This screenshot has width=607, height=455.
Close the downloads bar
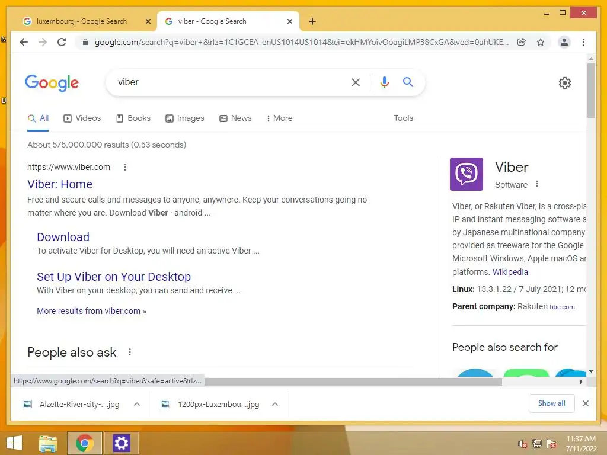tap(585, 403)
